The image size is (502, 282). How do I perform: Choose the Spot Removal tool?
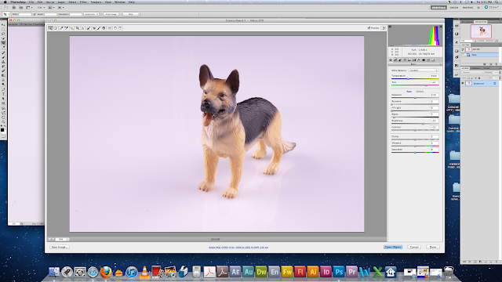[89, 28]
